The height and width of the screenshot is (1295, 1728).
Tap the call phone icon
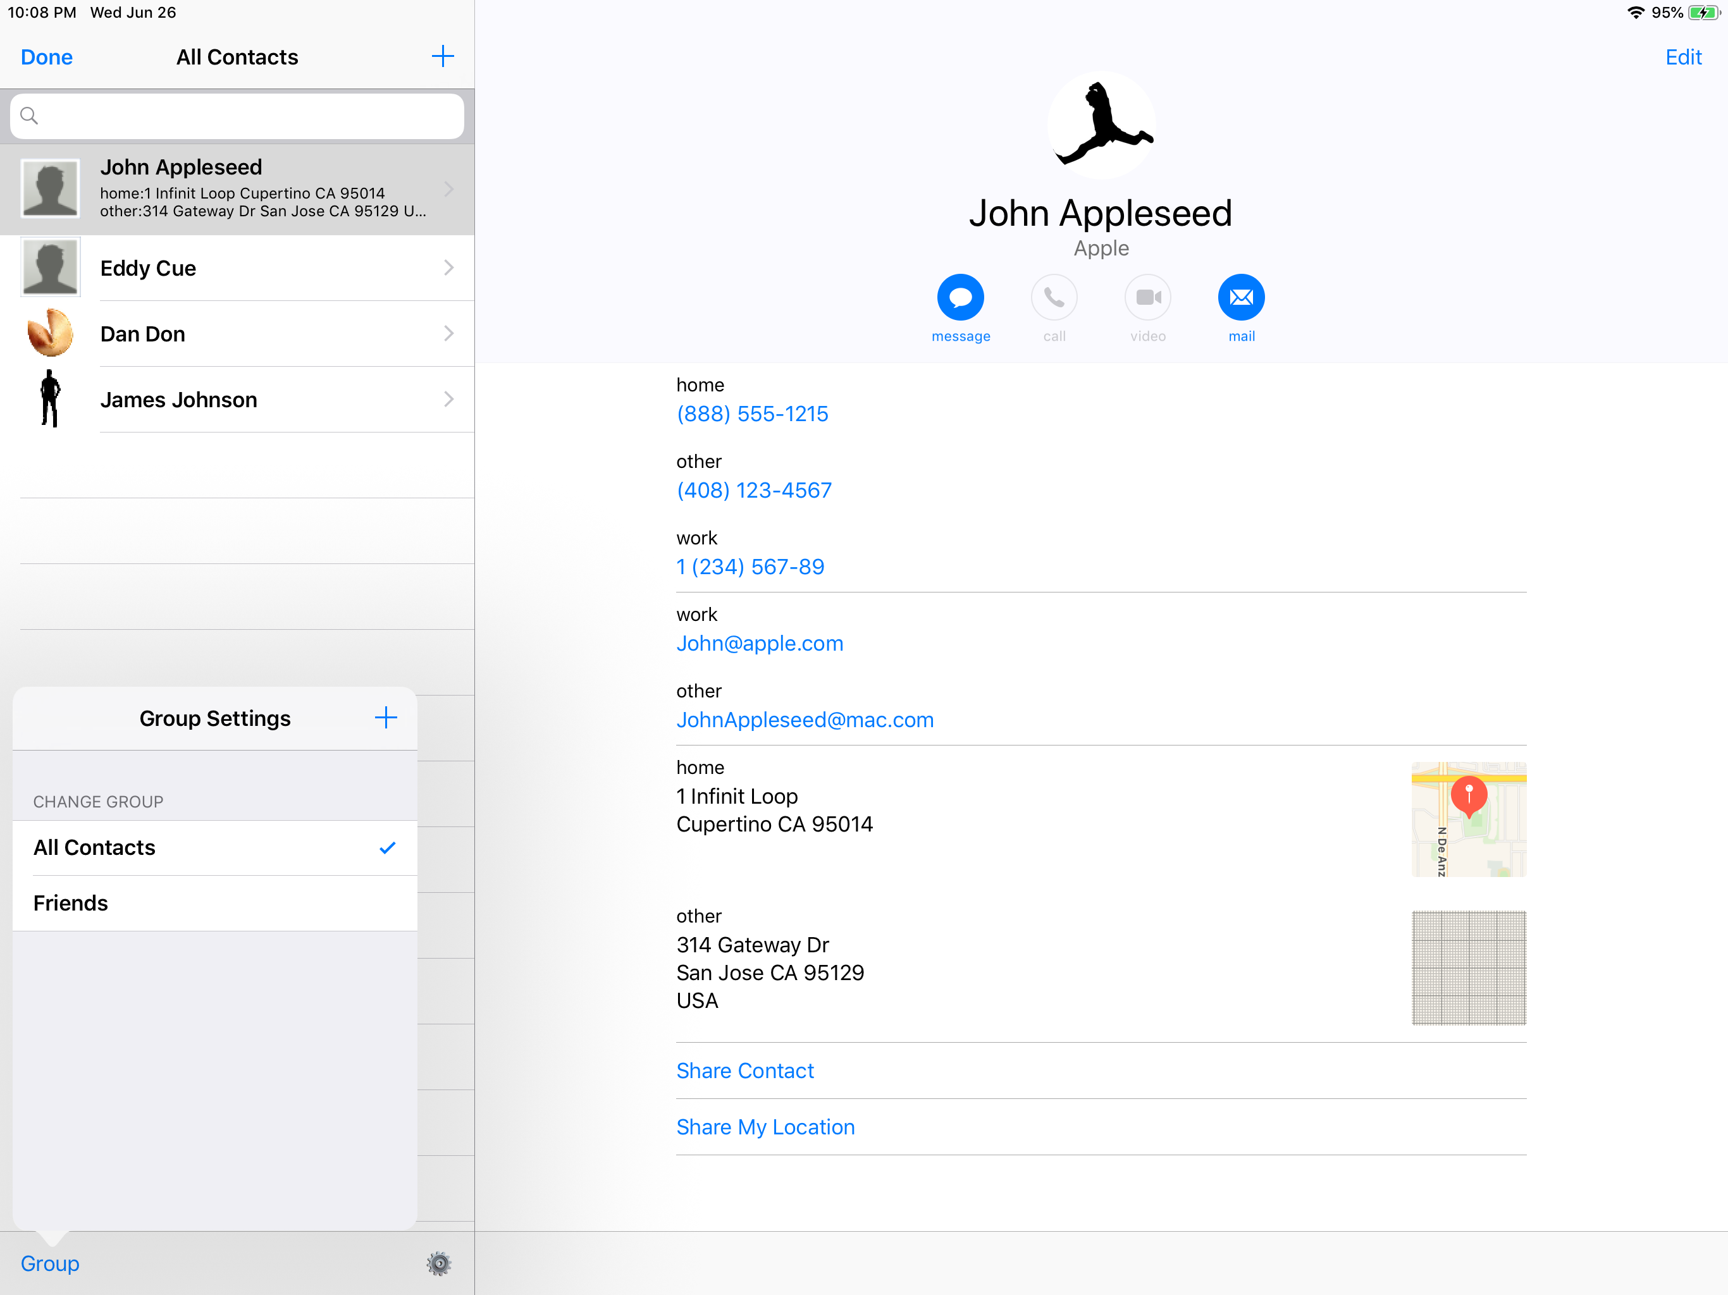tap(1054, 298)
